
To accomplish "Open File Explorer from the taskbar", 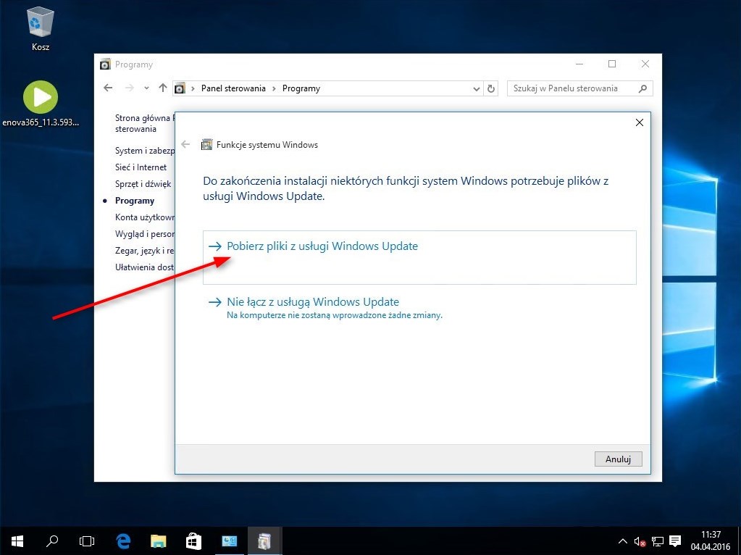I will [158, 541].
